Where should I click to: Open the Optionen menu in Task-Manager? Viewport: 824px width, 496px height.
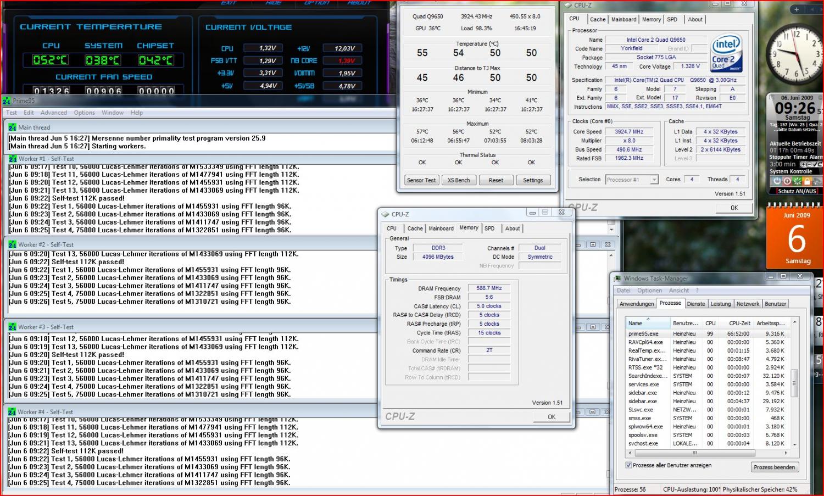point(650,291)
